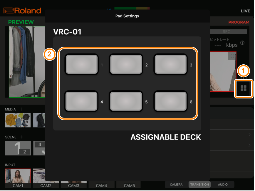Select assignable pad 2
255x191 pixels.
point(126,64)
